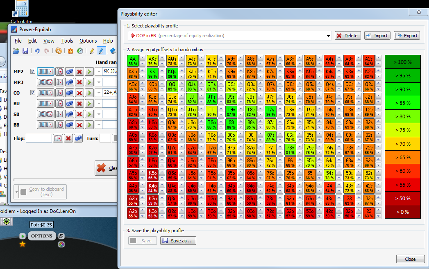This screenshot has width=429, height=269.
Task: Click window-restore icon right of OPTIONS
Action: [x=61, y=236]
